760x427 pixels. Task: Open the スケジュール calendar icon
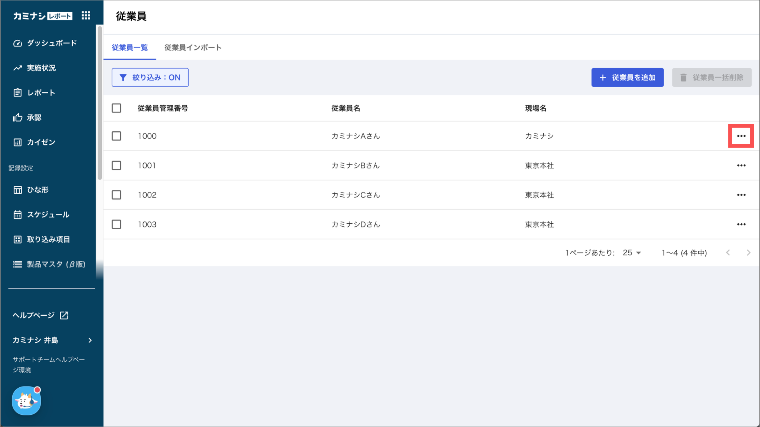(17, 215)
